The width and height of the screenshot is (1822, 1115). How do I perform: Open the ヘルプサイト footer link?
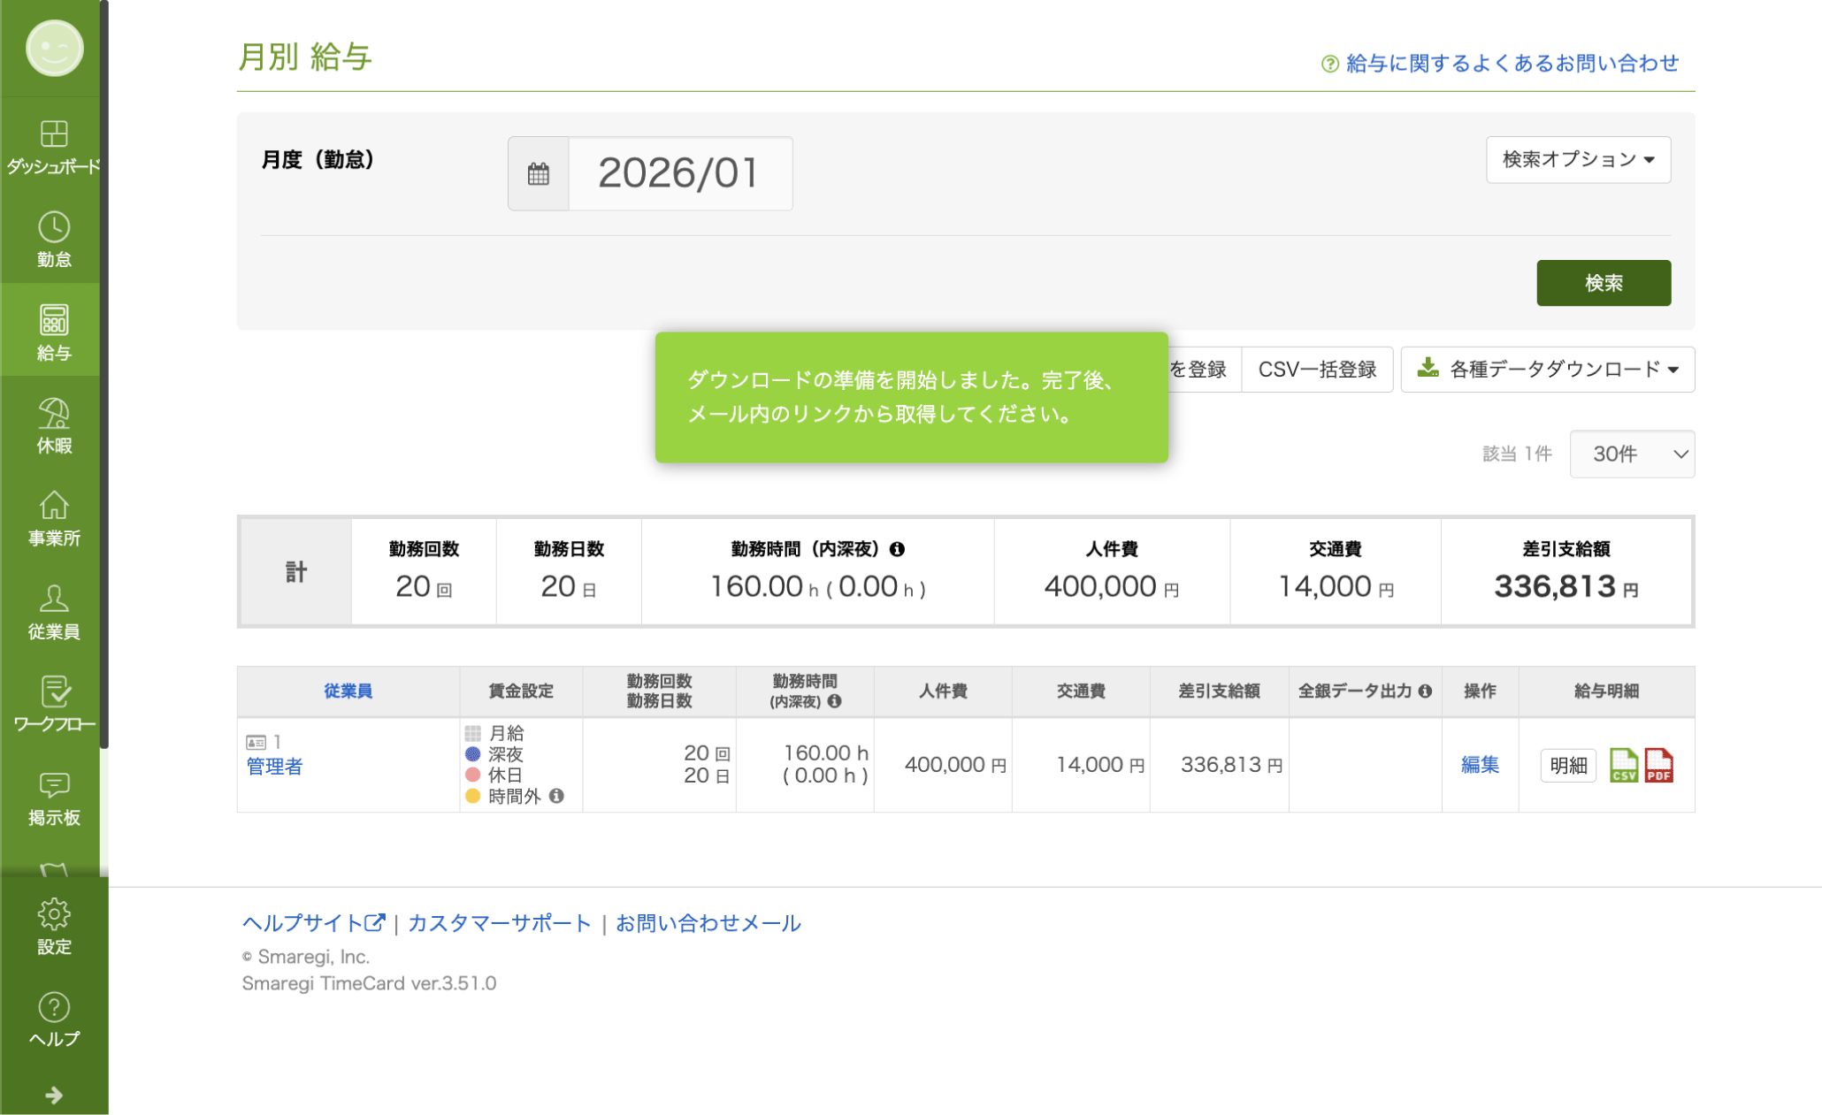click(x=313, y=923)
